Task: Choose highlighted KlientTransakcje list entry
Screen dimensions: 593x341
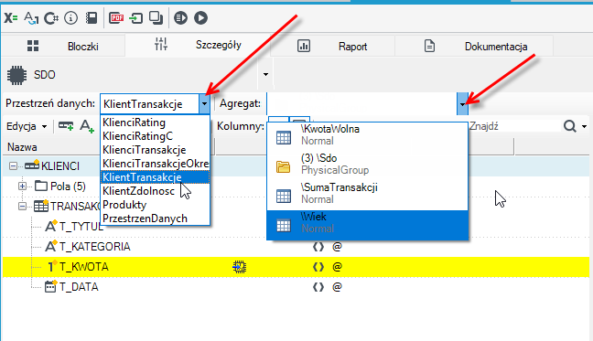Action: (155, 177)
